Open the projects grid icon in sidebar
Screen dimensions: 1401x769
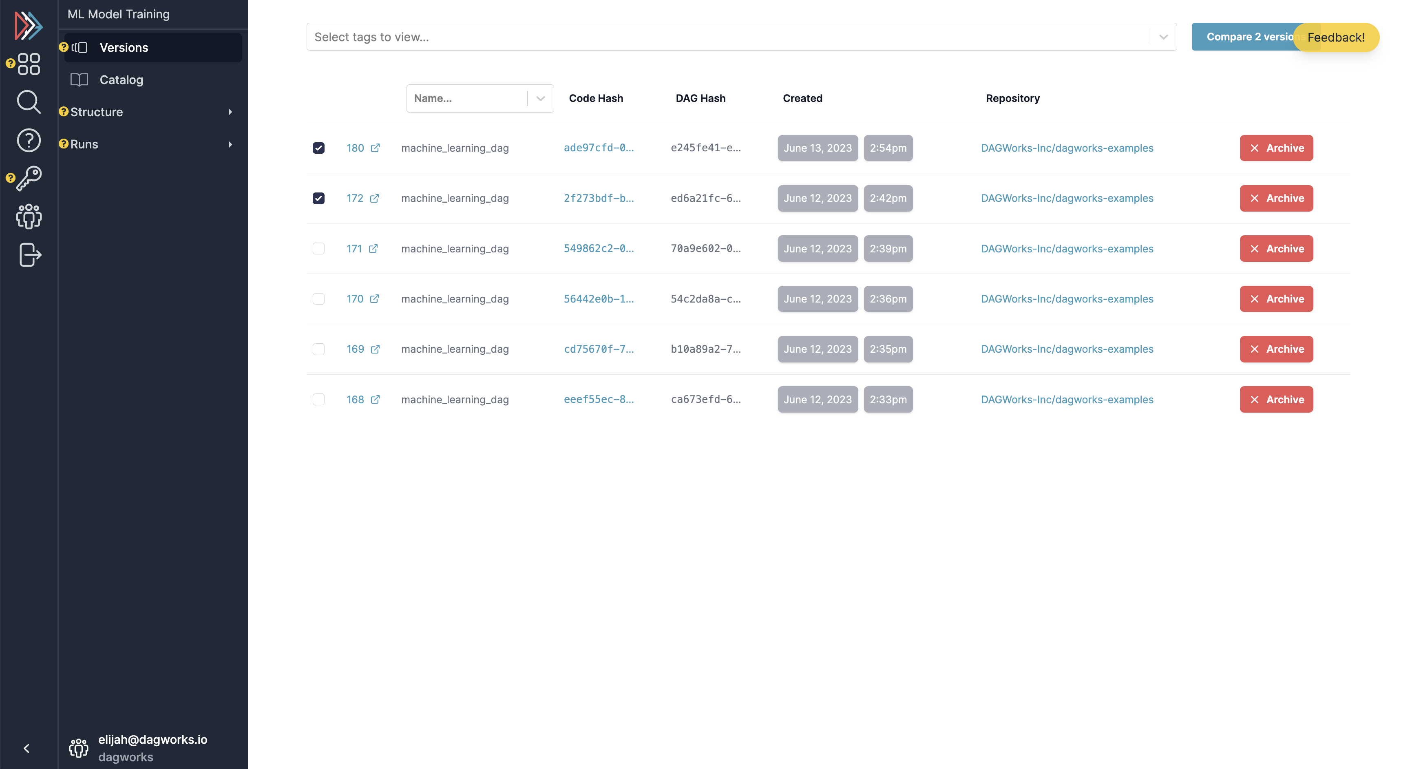point(29,64)
